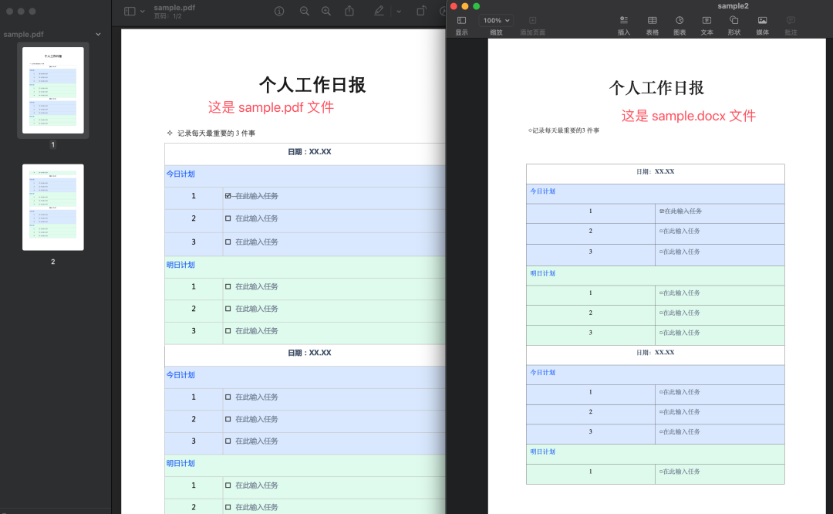Click the 显示 view icon in Pages

click(462, 20)
